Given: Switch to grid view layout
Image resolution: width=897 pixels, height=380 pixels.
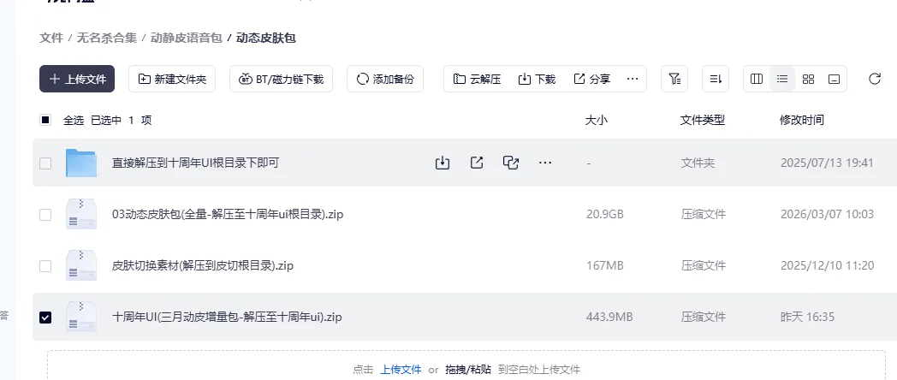Looking at the screenshot, I should [x=808, y=79].
